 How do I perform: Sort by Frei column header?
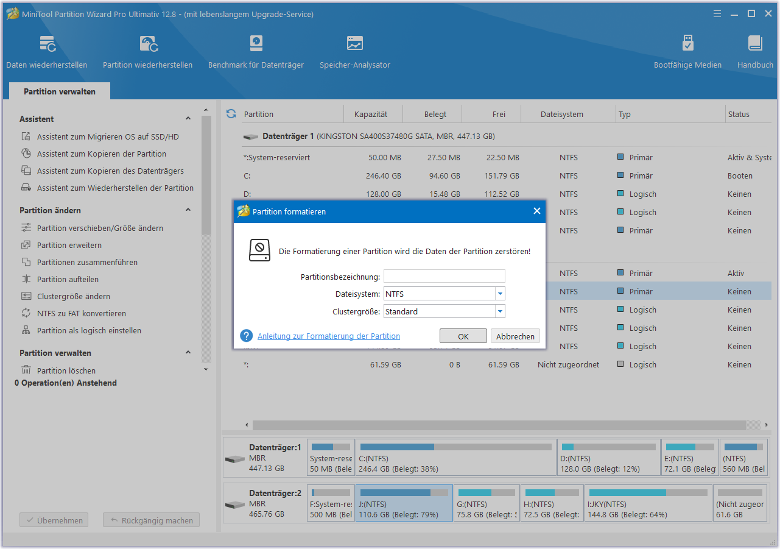(499, 114)
